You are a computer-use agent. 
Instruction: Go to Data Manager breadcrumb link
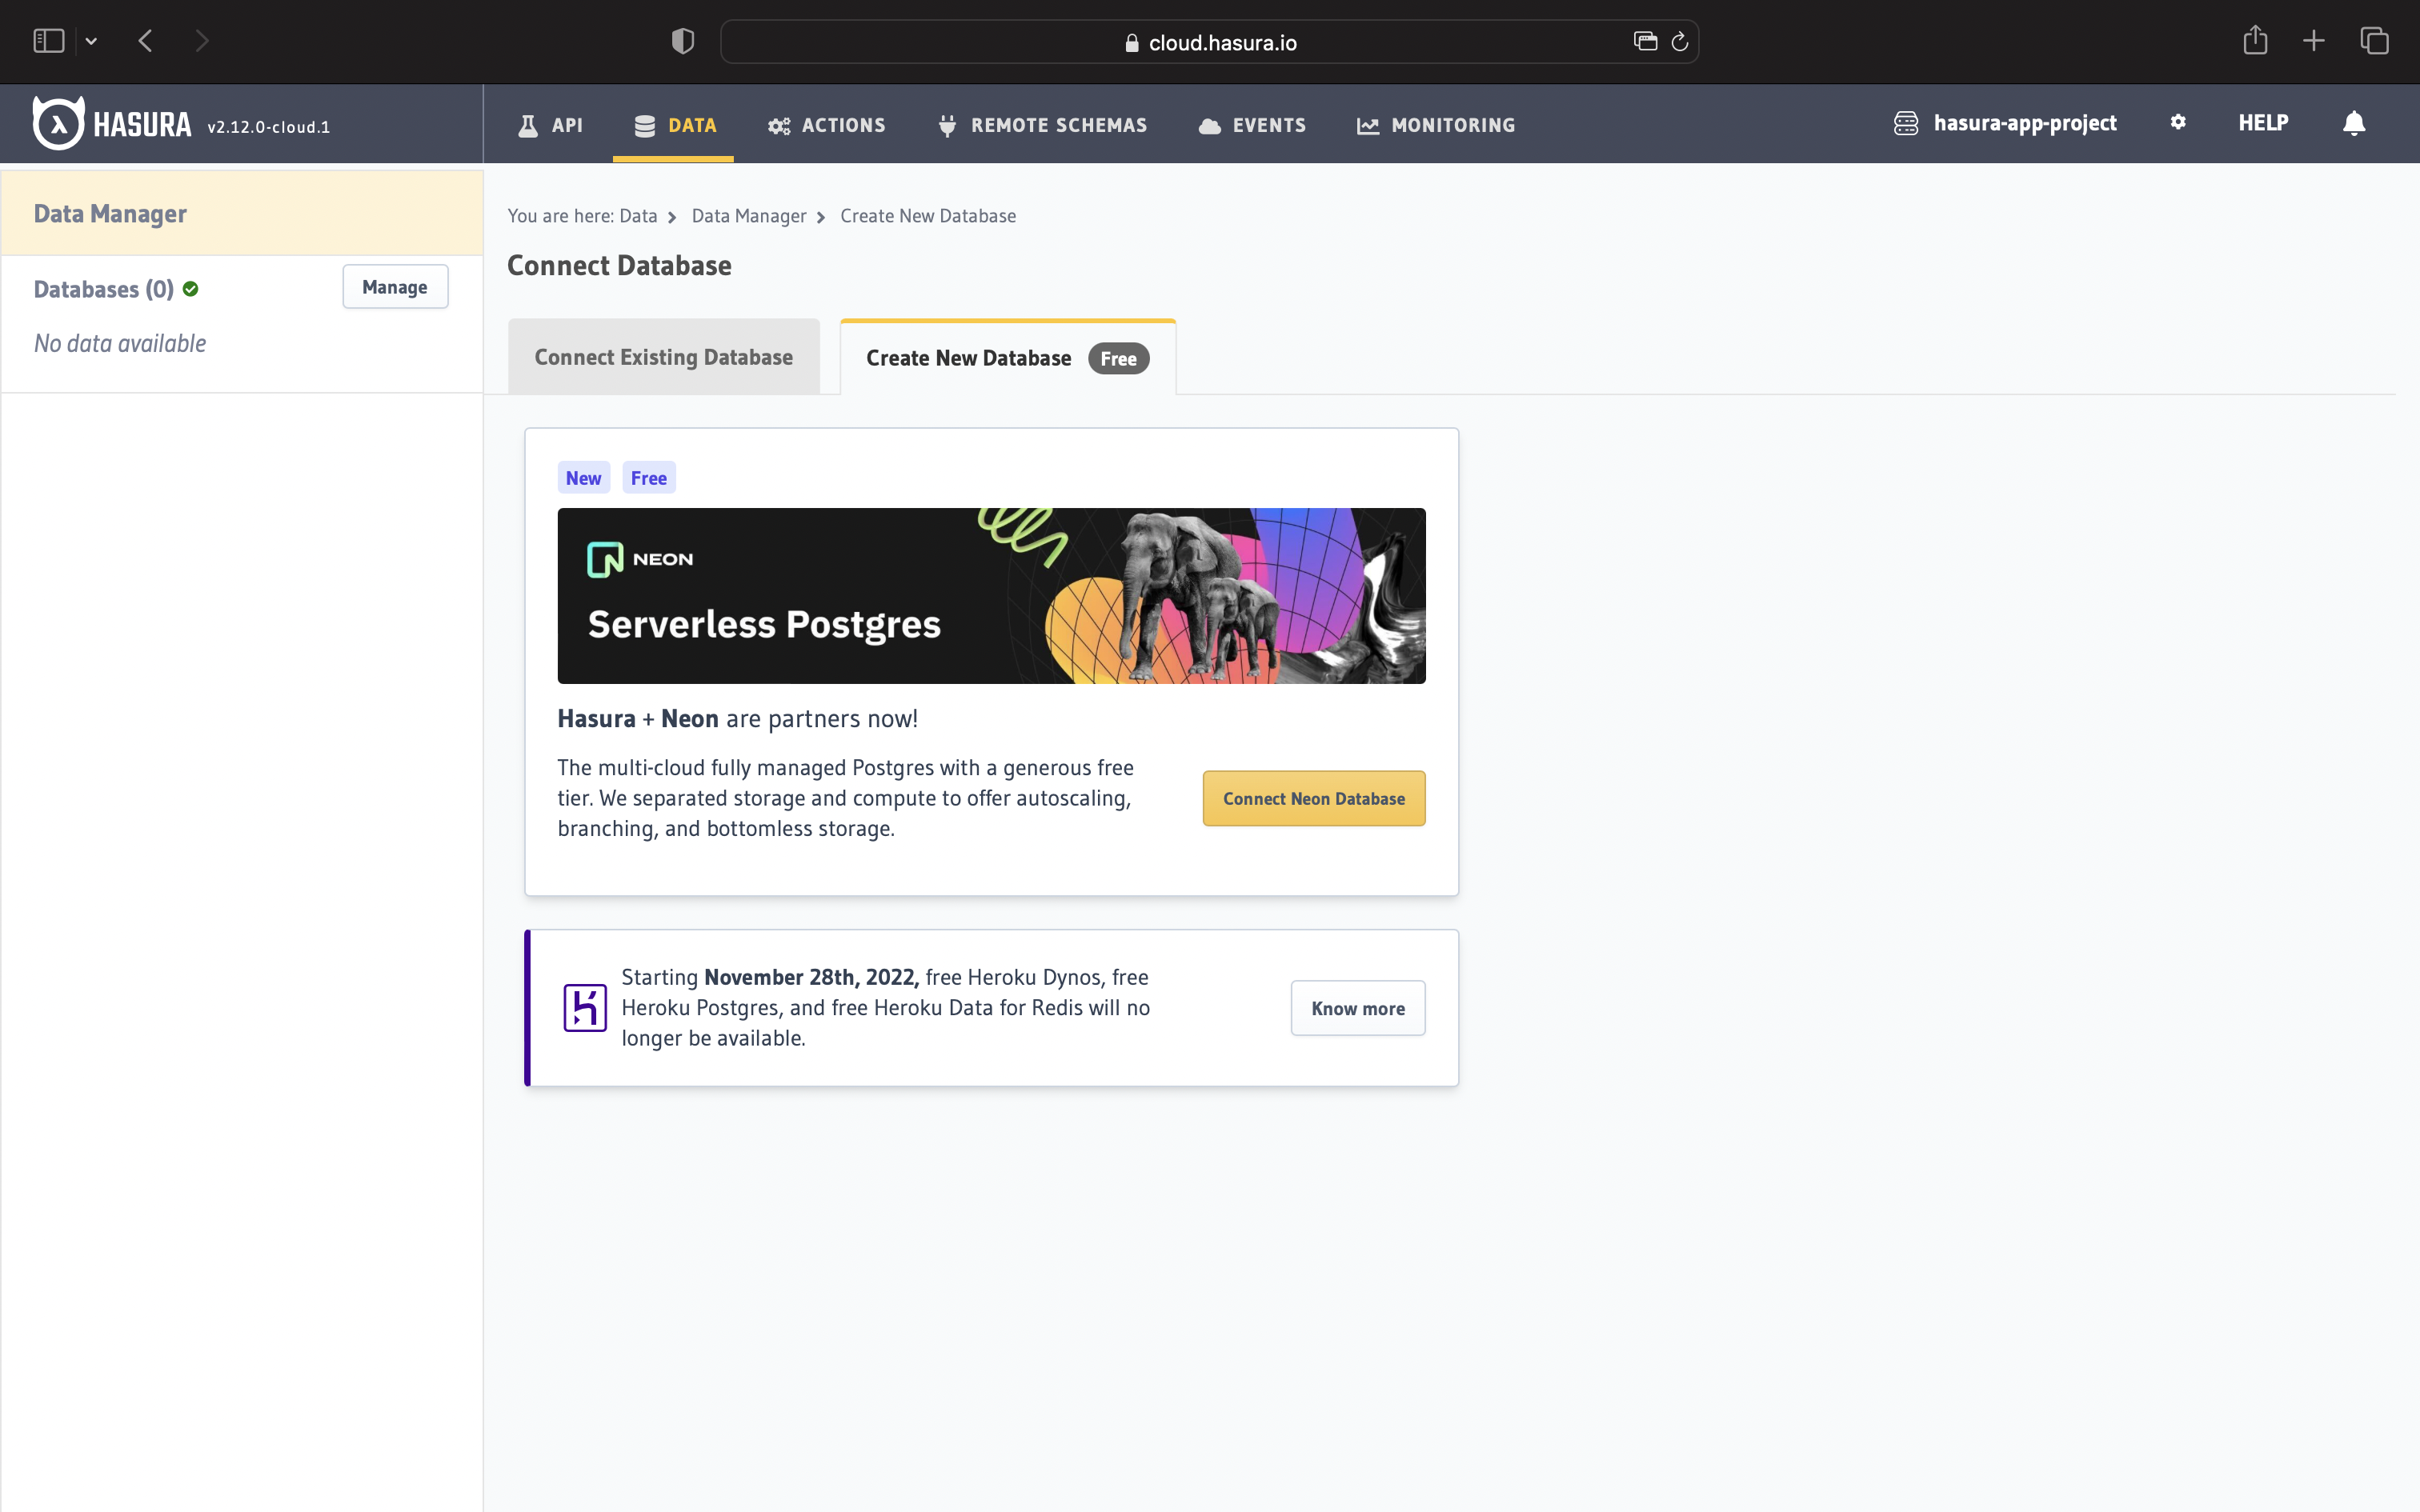pyautogui.click(x=749, y=216)
